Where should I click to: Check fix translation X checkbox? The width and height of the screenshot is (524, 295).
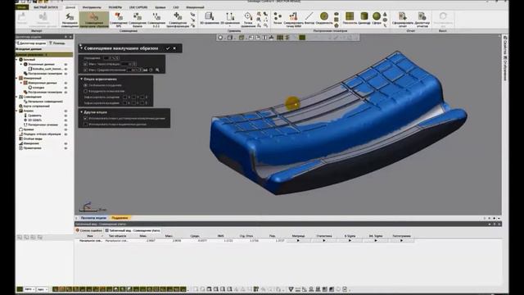click(125, 97)
